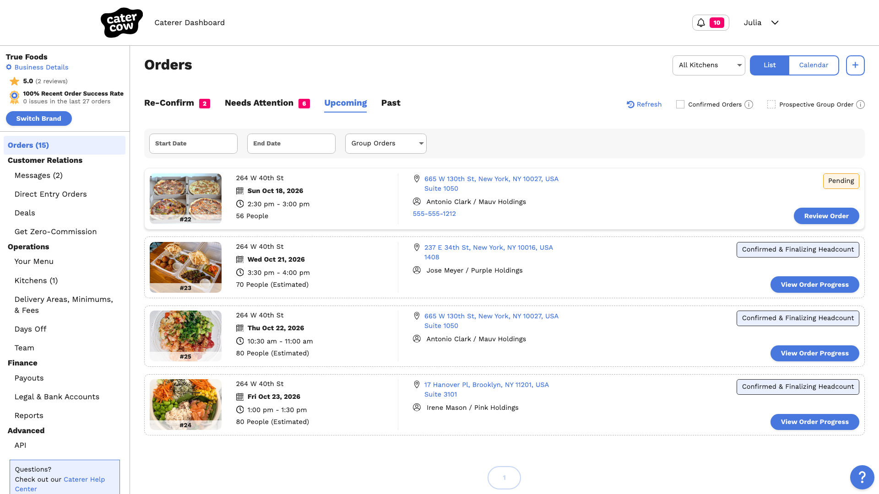Click location pin for 237 E 34th St
879x494 pixels.
(417, 247)
